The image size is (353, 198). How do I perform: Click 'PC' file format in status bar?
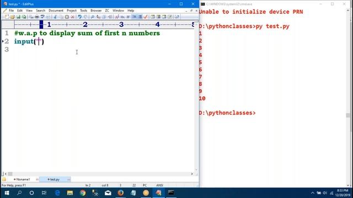pyautogui.click(x=145, y=185)
